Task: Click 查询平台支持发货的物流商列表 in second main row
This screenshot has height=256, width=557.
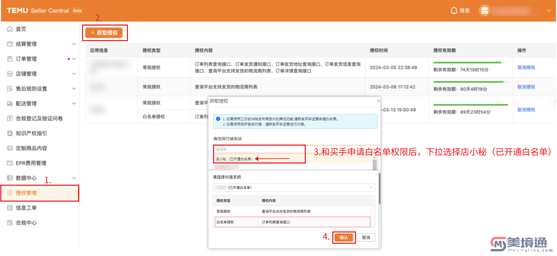Action: (226, 87)
